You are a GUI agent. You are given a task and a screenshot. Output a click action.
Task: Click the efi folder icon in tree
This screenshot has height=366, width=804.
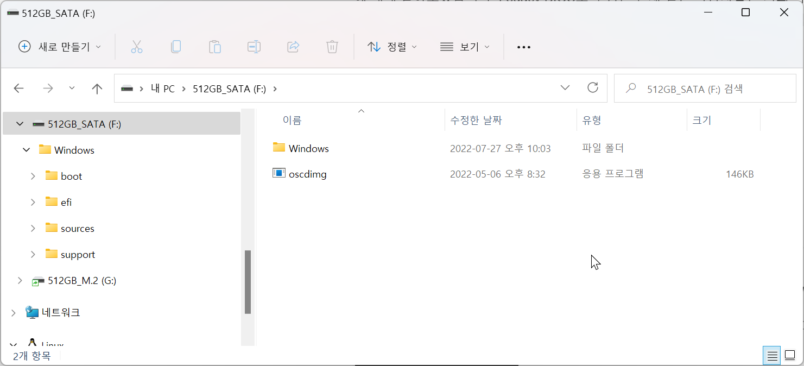[52, 201]
